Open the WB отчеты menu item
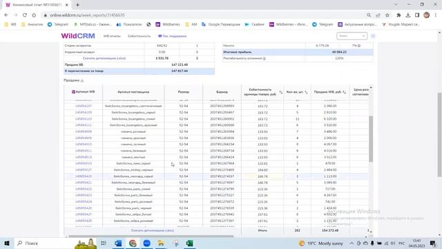 coord(112,36)
